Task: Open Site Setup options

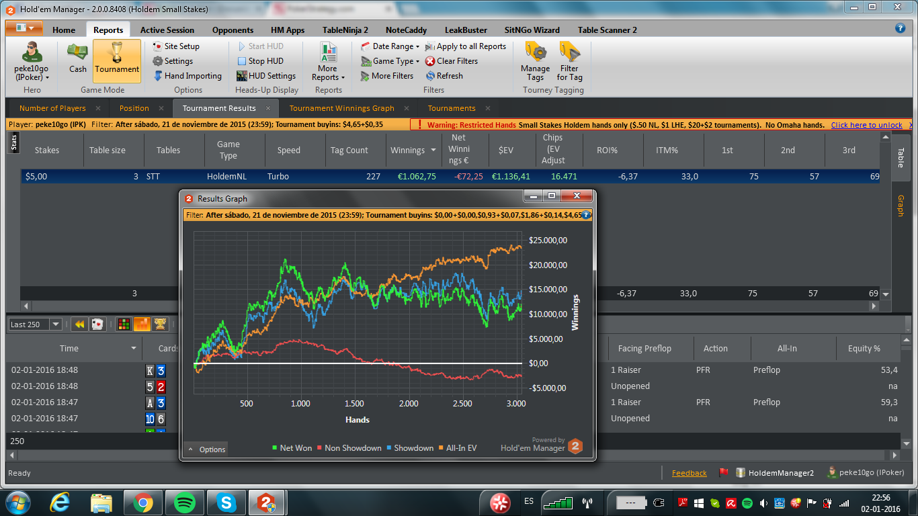Action: [x=176, y=46]
